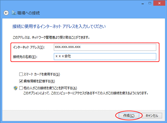Close the dialog with the red X
Screen dimensions: 167x123
click(159, 3)
